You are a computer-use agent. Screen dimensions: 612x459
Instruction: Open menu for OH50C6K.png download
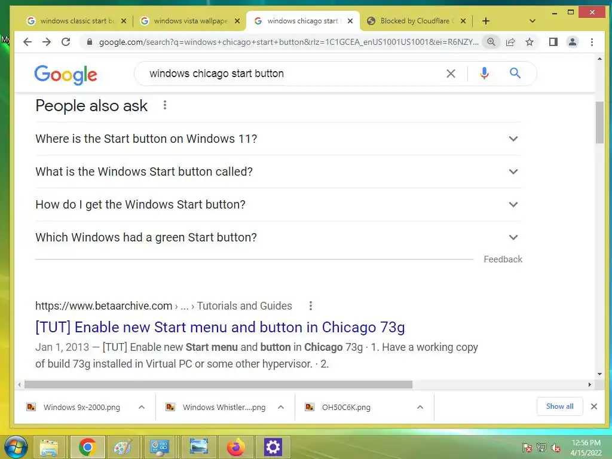click(x=420, y=407)
